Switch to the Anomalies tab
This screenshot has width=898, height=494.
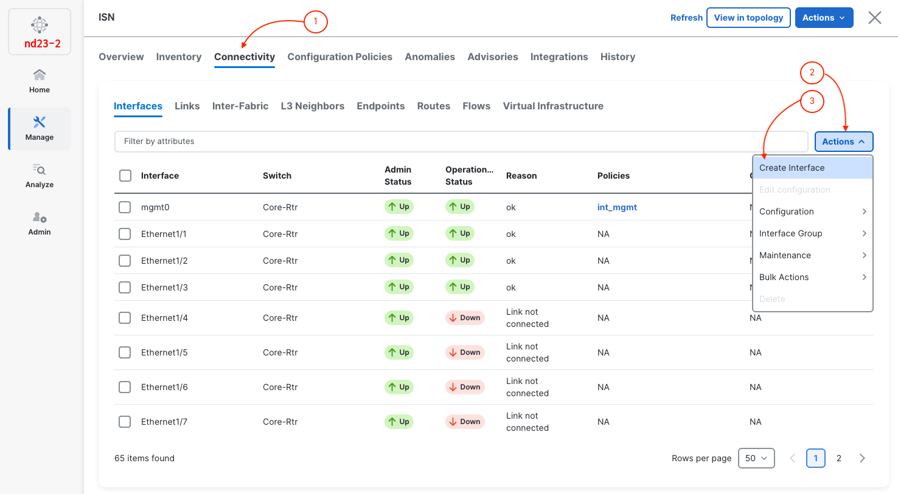pos(430,57)
